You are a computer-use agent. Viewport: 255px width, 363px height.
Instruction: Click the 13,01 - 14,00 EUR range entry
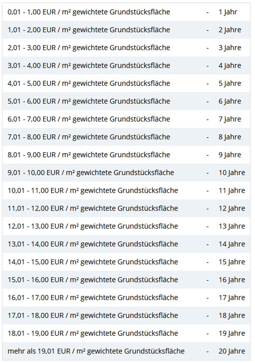point(93,244)
